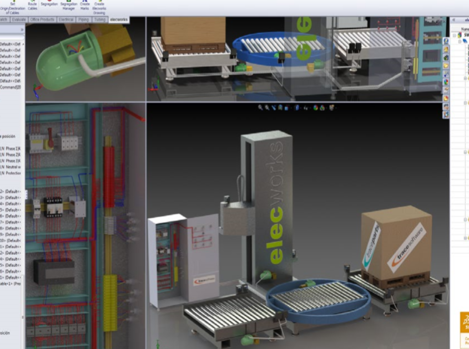This screenshot has height=349, width=469.
Task: Open Hide/Show Items glasses icon
Action: coord(306,108)
